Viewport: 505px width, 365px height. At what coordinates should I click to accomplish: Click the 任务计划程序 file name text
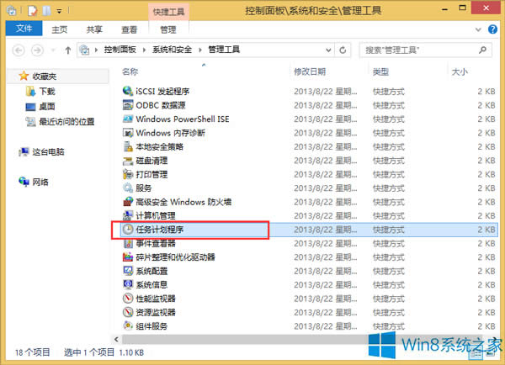159,230
